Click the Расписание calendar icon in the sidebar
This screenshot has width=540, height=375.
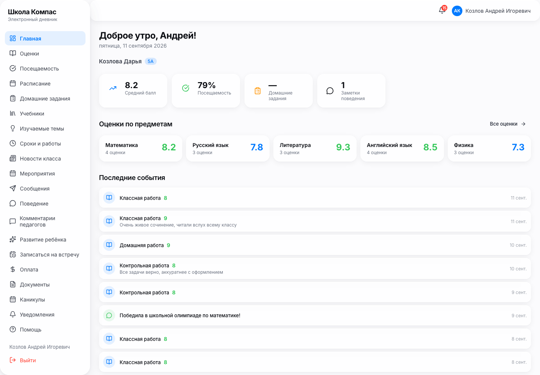[x=13, y=83]
